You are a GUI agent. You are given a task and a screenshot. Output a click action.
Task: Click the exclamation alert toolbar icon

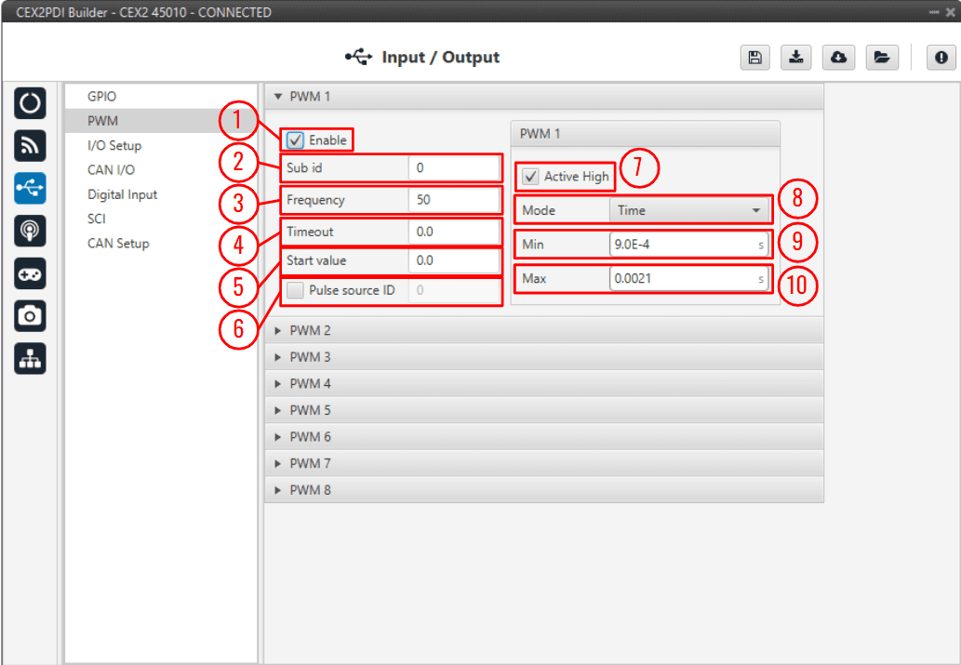coord(941,58)
